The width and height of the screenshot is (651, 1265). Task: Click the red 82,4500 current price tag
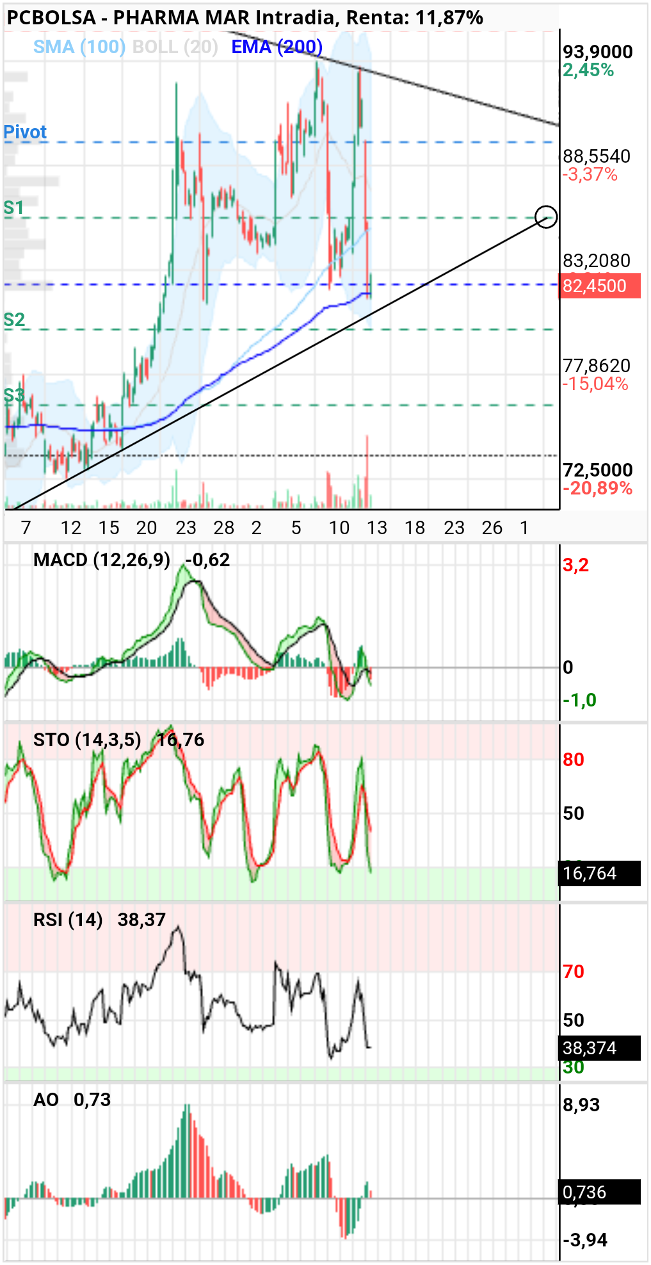tap(600, 286)
